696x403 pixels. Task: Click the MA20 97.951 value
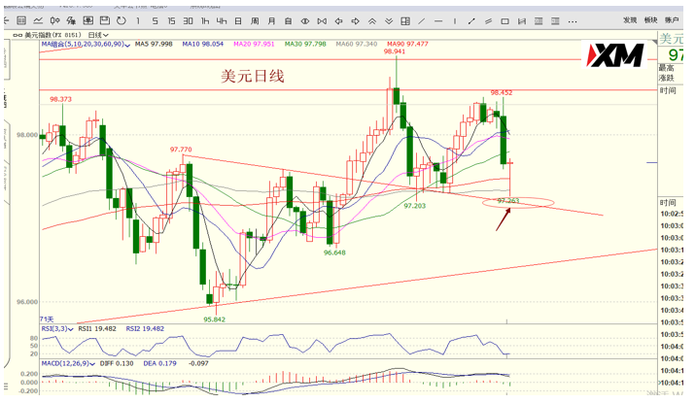[254, 44]
